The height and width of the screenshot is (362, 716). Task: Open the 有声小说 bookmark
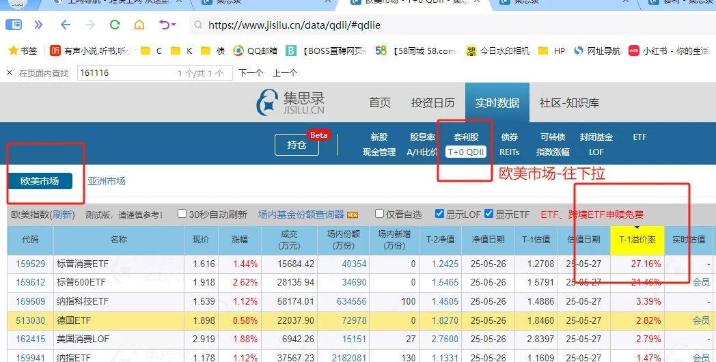pyautogui.click(x=90, y=51)
